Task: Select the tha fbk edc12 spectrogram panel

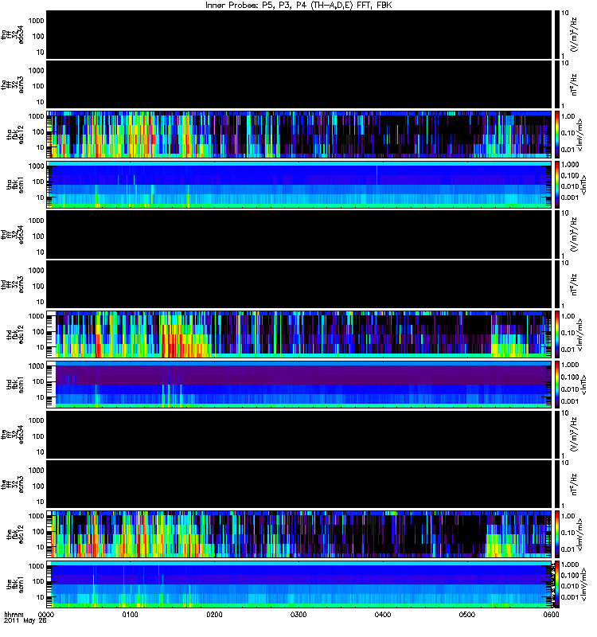Action: coord(299,135)
